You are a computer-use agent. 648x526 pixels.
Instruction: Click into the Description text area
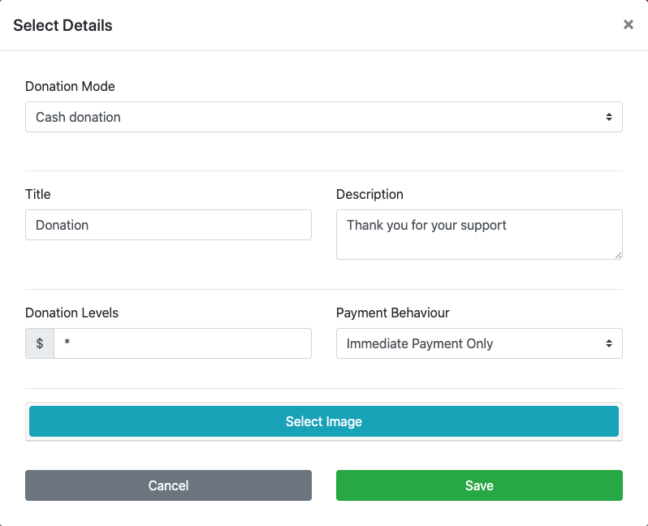pyautogui.click(x=479, y=235)
